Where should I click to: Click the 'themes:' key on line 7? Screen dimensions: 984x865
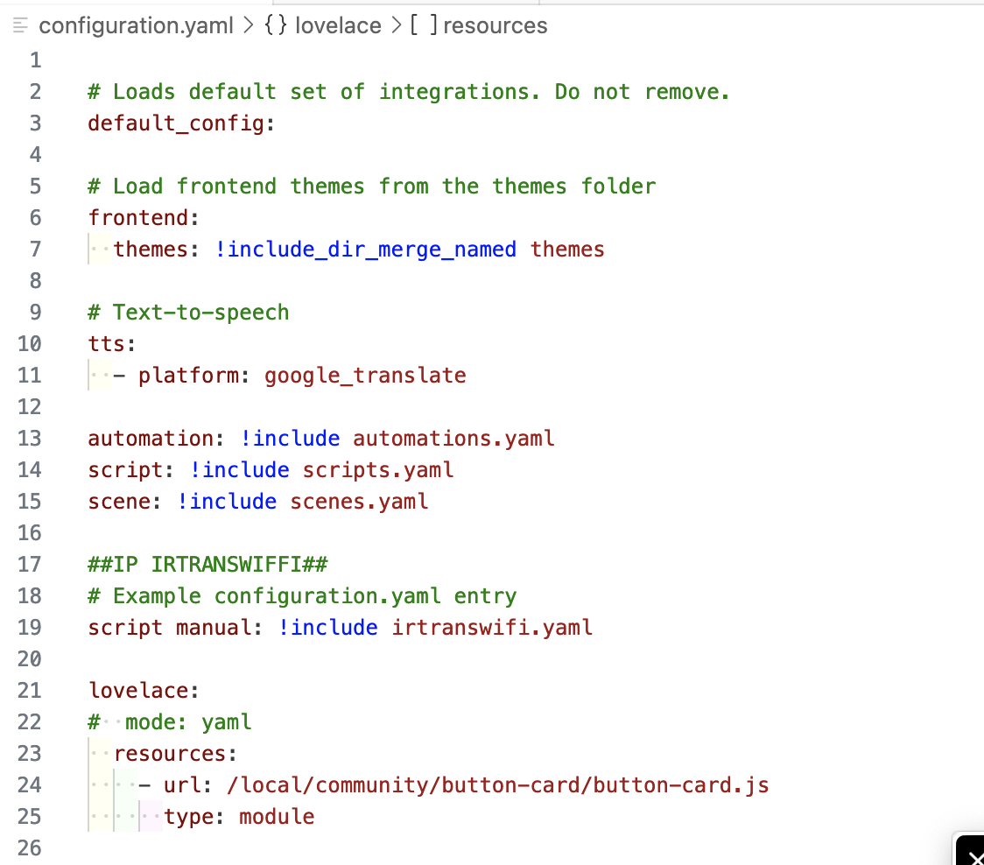point(156,250)
